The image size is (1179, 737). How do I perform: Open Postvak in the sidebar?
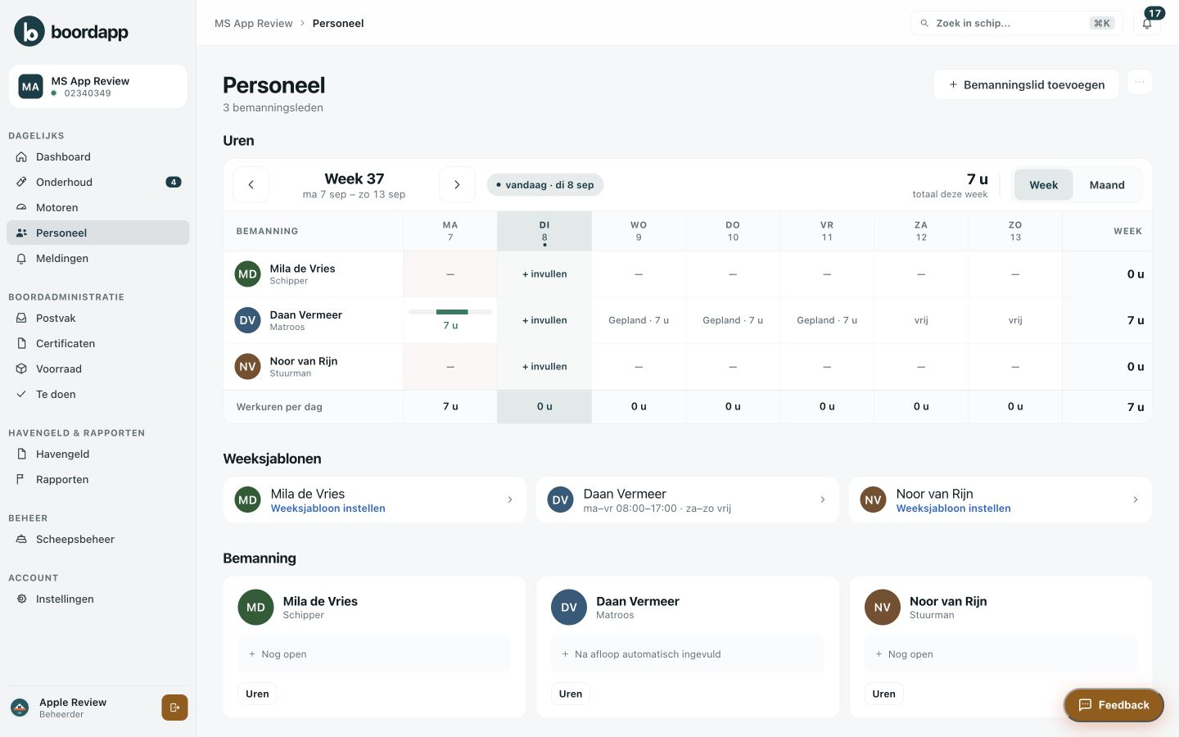click(98, 319)
